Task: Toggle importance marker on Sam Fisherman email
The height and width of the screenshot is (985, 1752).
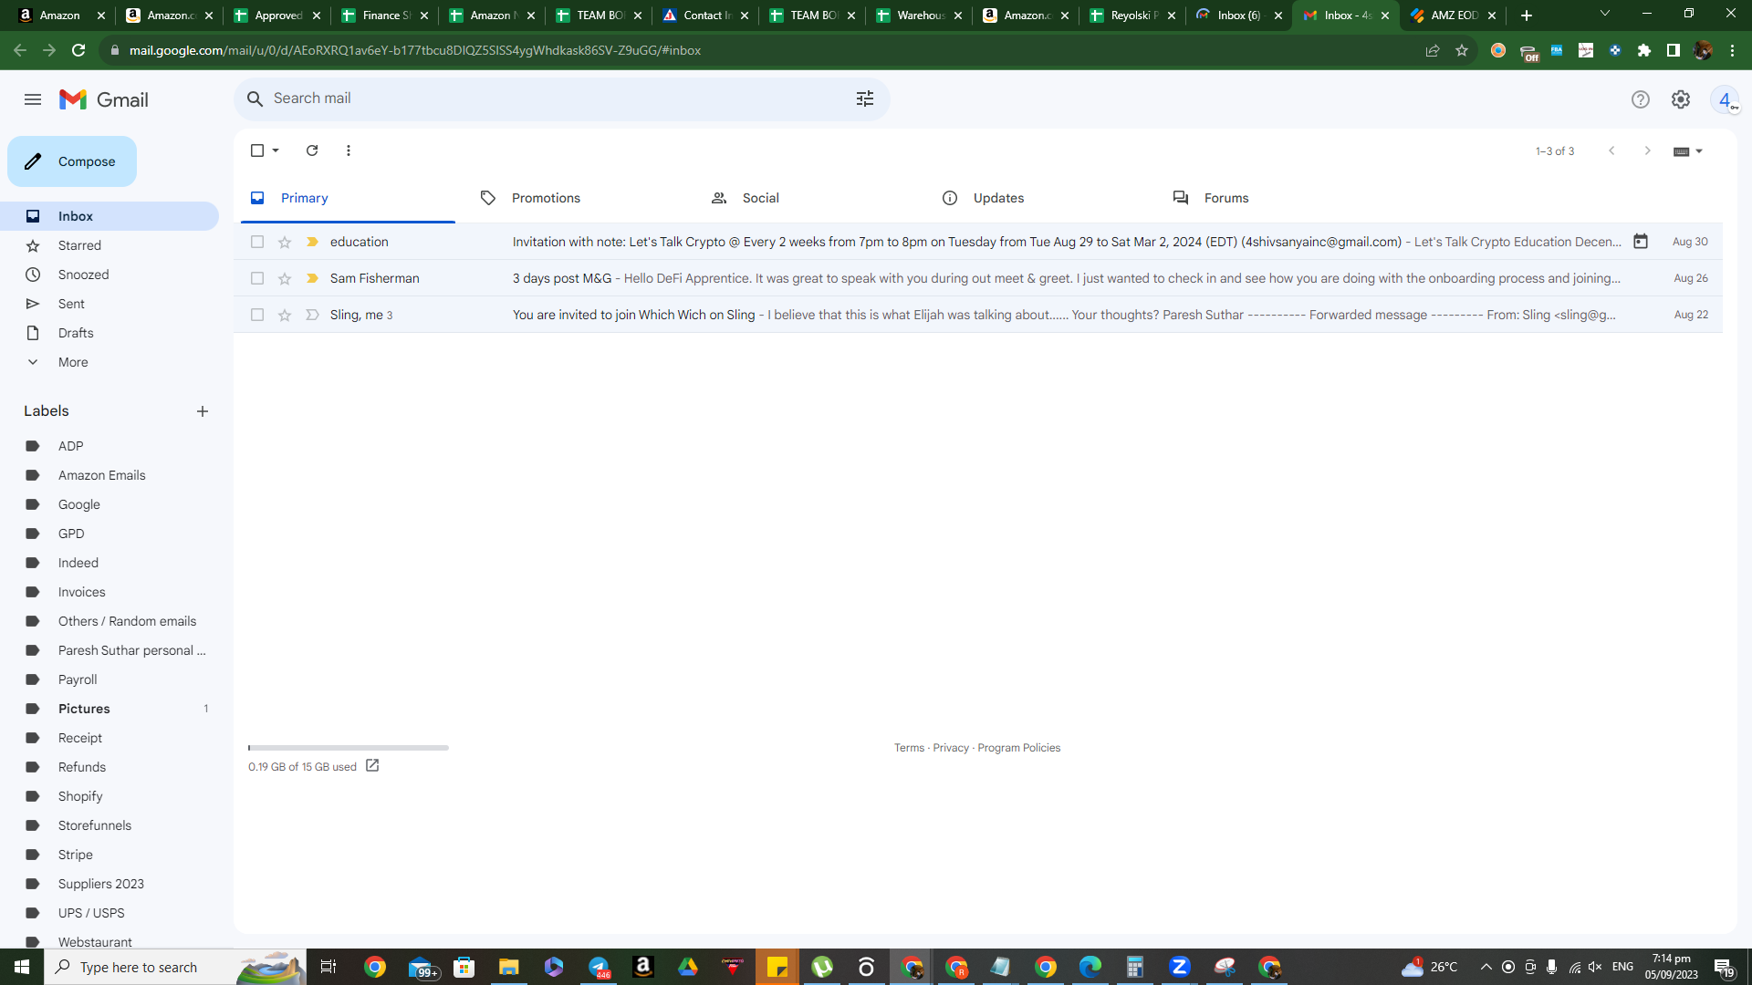Action: click(x=312, y=278)
